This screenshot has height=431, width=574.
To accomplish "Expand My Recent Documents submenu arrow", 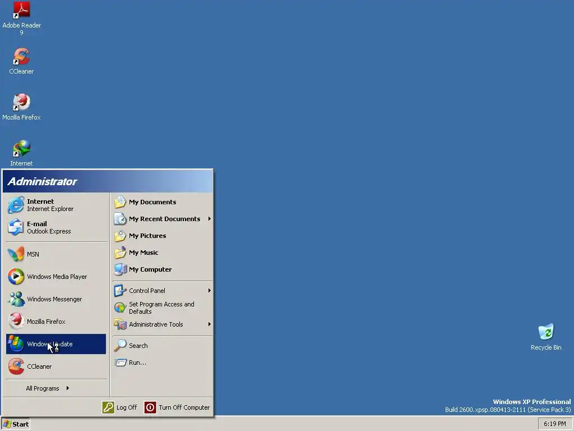I will (210, 219).
